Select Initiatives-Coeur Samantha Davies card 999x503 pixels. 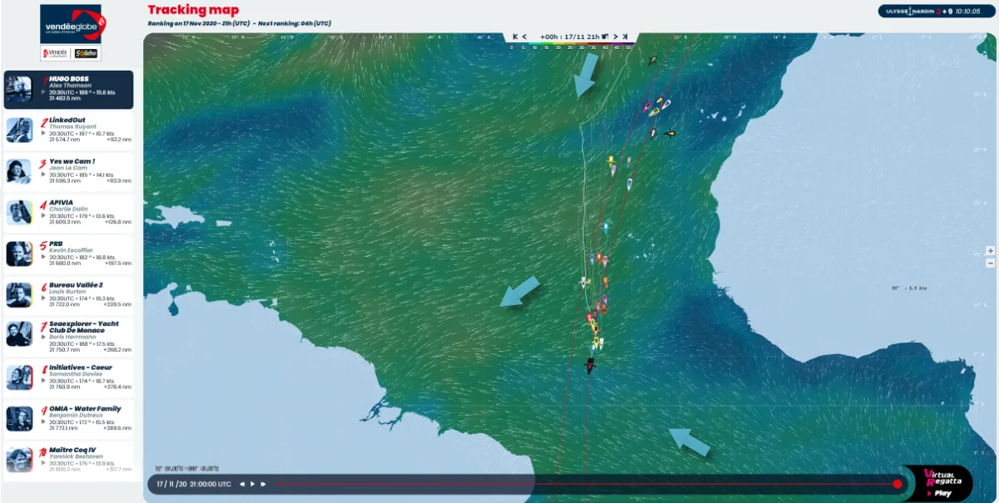(x=67, y=377)
